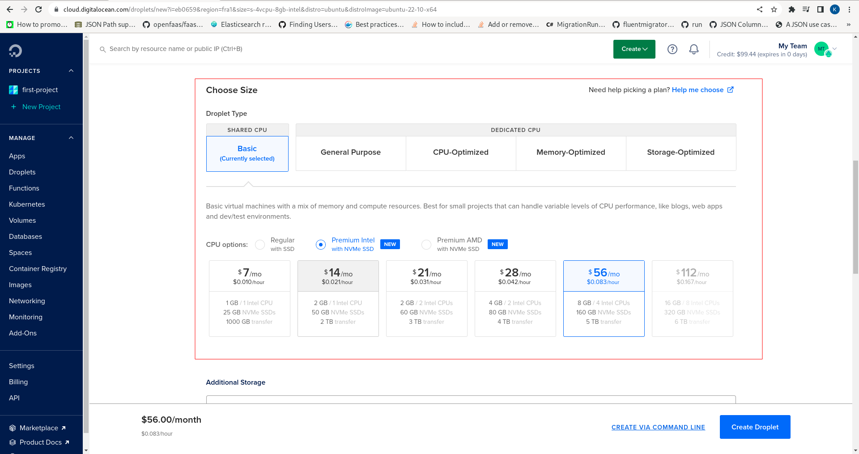Click CREATE VIA COMMAND LINE link
This screenshot has height=454, width=859.
[658, 427]
